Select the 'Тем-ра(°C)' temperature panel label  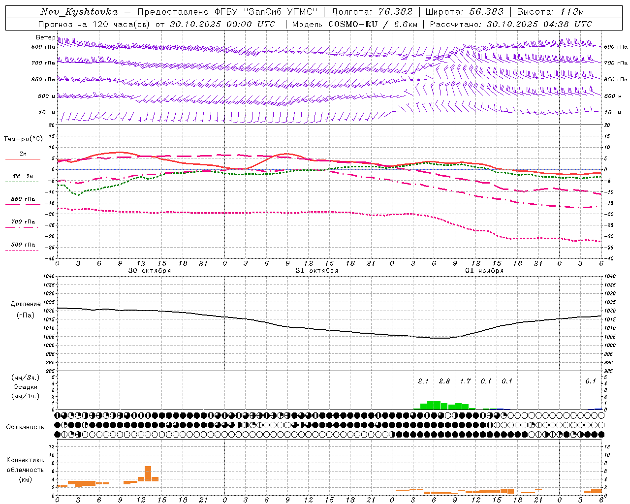pyautogui.click(x=23, y=139)
